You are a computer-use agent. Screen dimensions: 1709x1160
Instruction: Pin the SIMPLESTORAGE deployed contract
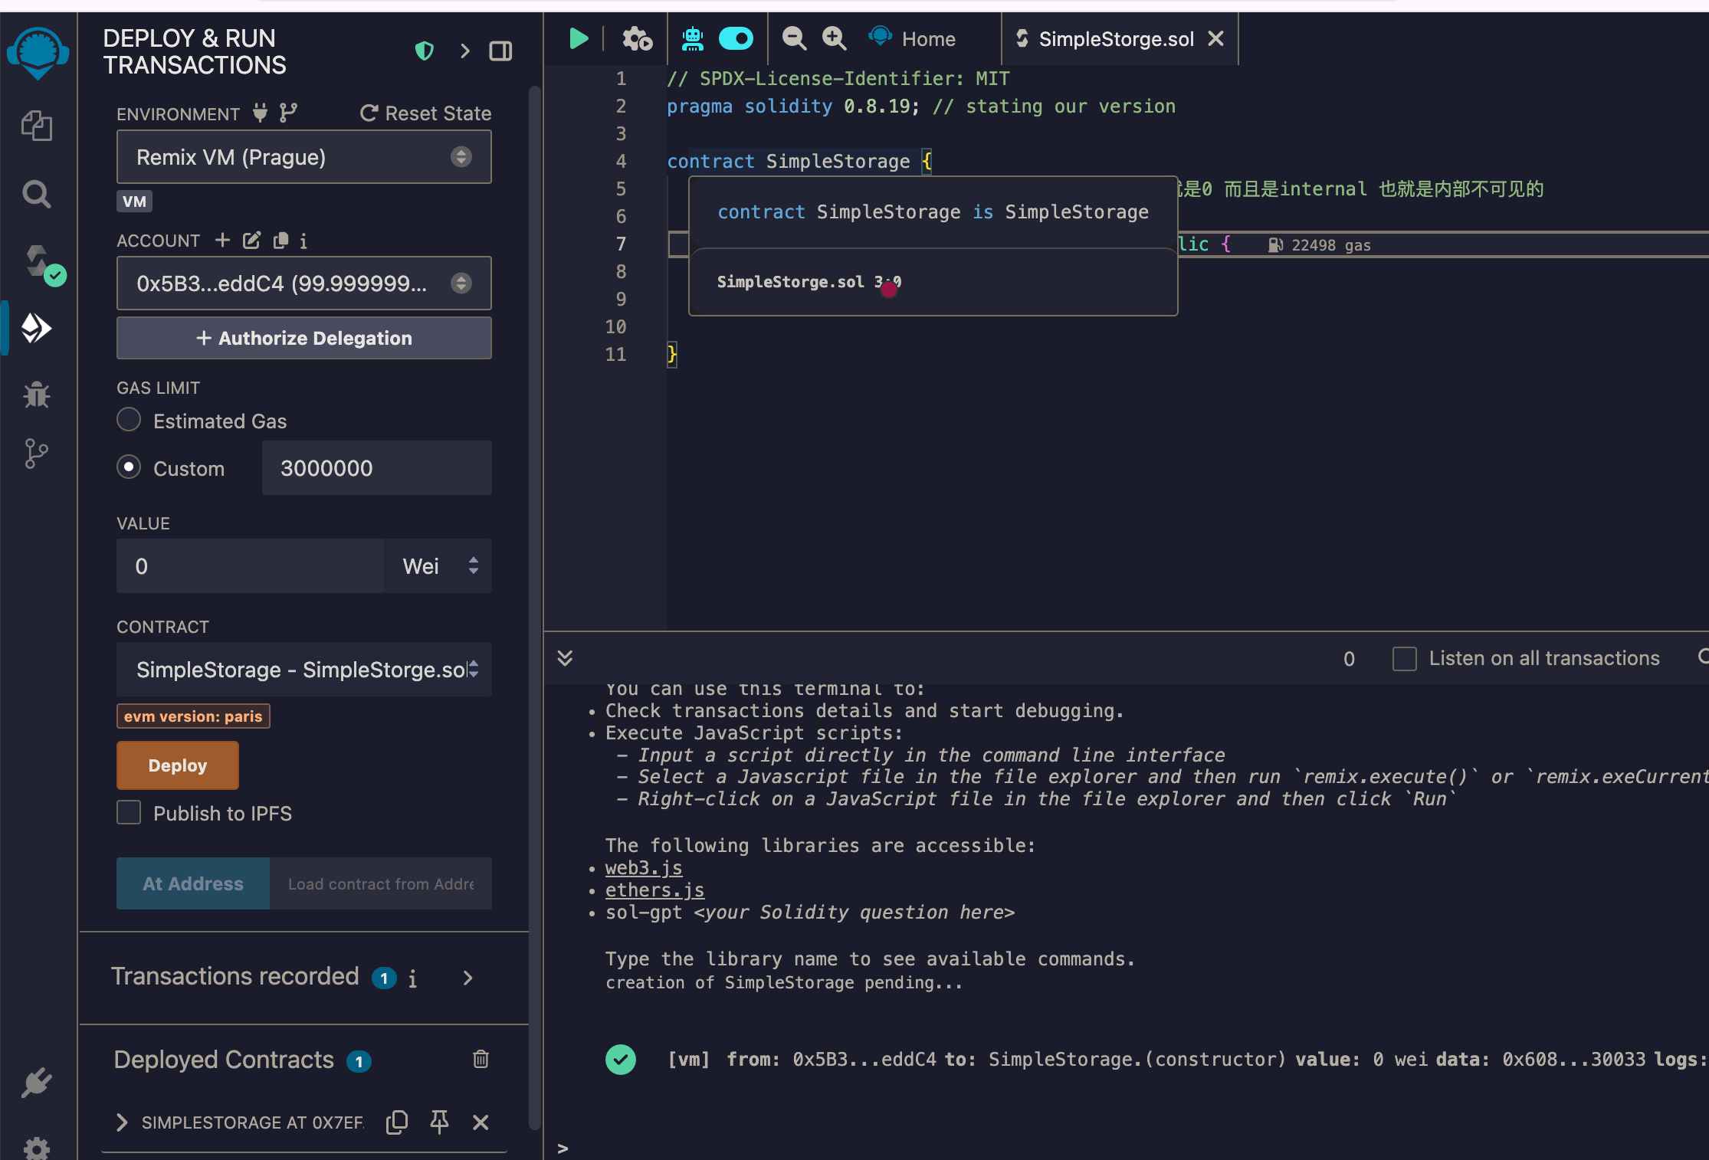(x=439, y=1122)
